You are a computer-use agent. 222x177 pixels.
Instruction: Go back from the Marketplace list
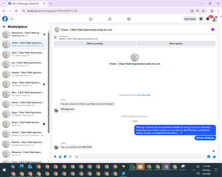coord(4,27)
